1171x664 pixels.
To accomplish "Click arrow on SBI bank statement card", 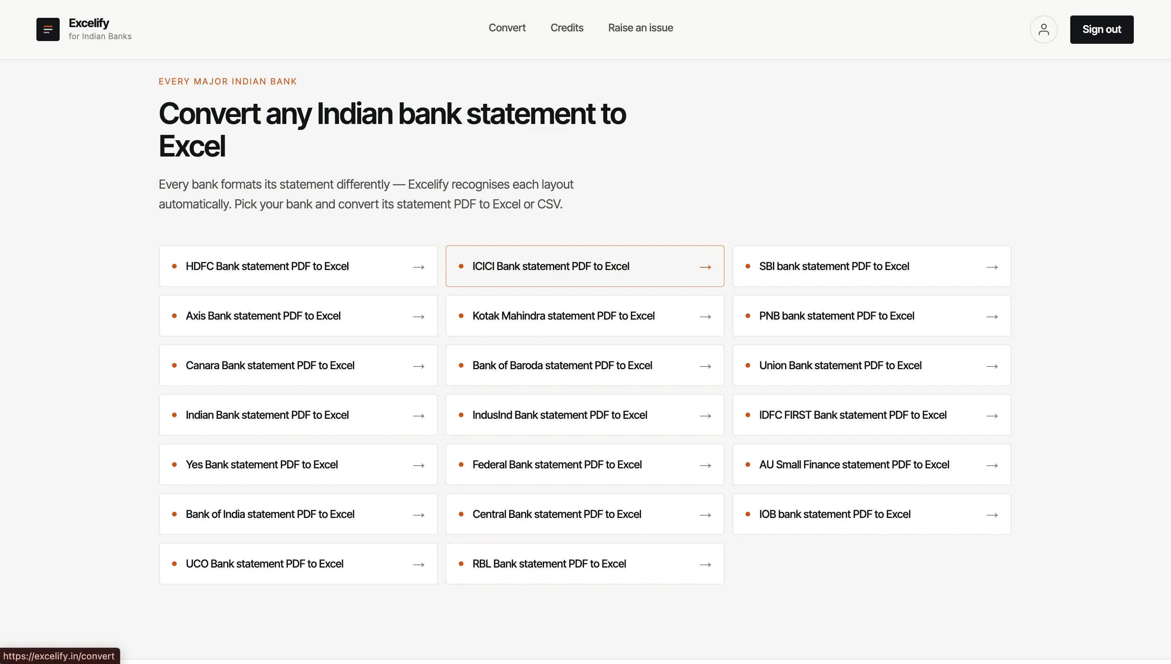I will click(992, 267).
